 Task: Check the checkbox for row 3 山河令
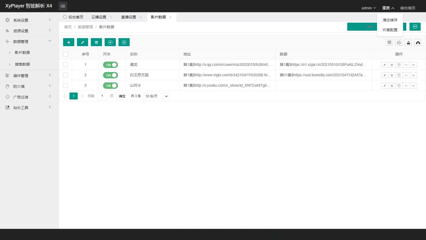point(65,85)
